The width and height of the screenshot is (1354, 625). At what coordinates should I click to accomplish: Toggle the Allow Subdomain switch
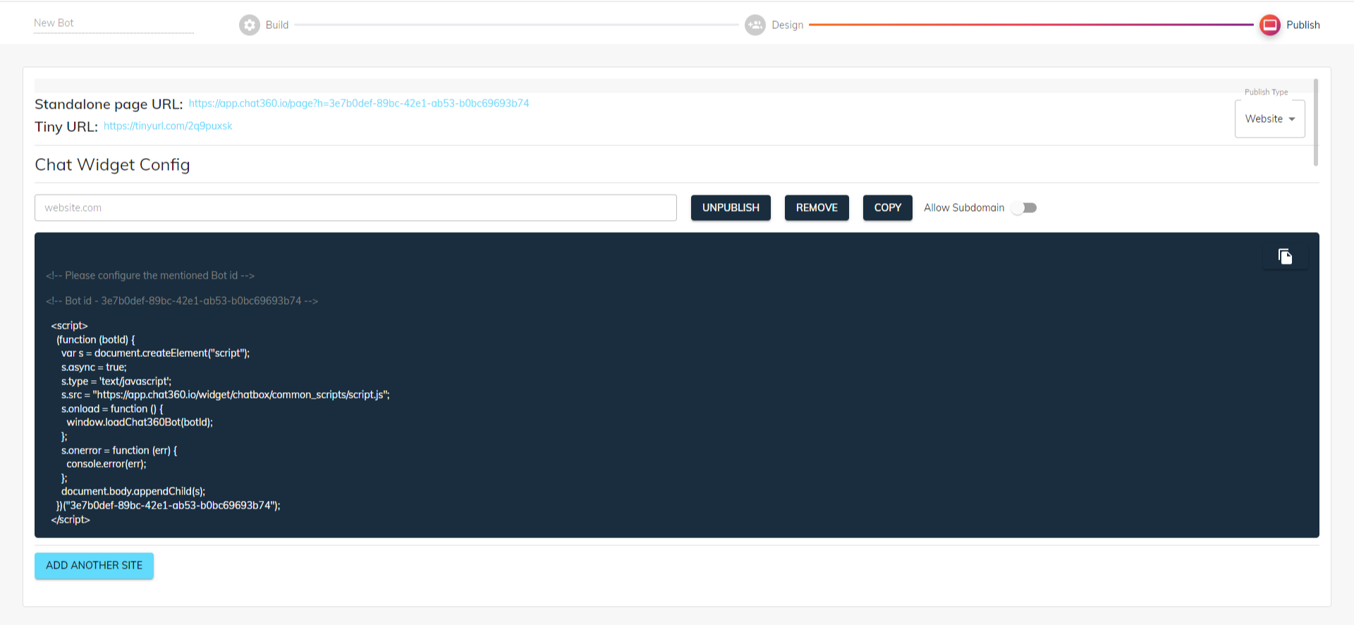coord(1024,207)
